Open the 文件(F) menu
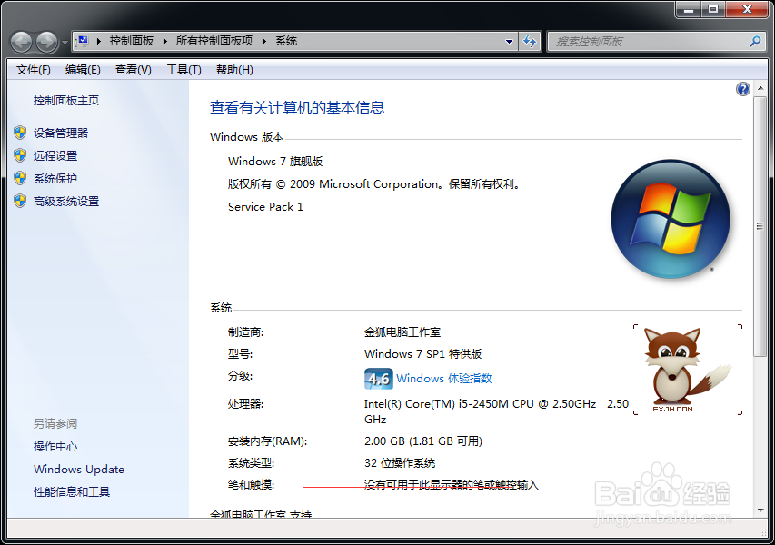Image resolution: width=775 pixels, height=545 pixels. [33, 70]
